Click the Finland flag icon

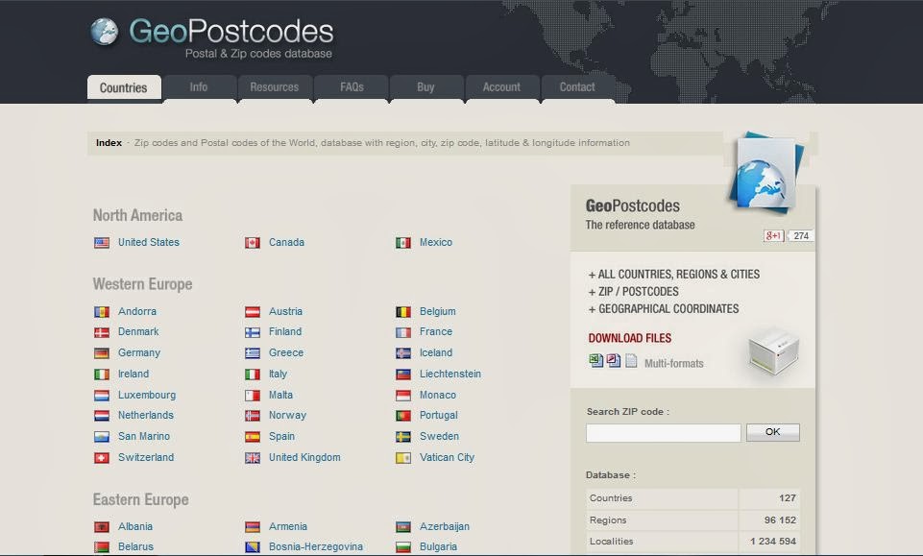pos(253,332)
